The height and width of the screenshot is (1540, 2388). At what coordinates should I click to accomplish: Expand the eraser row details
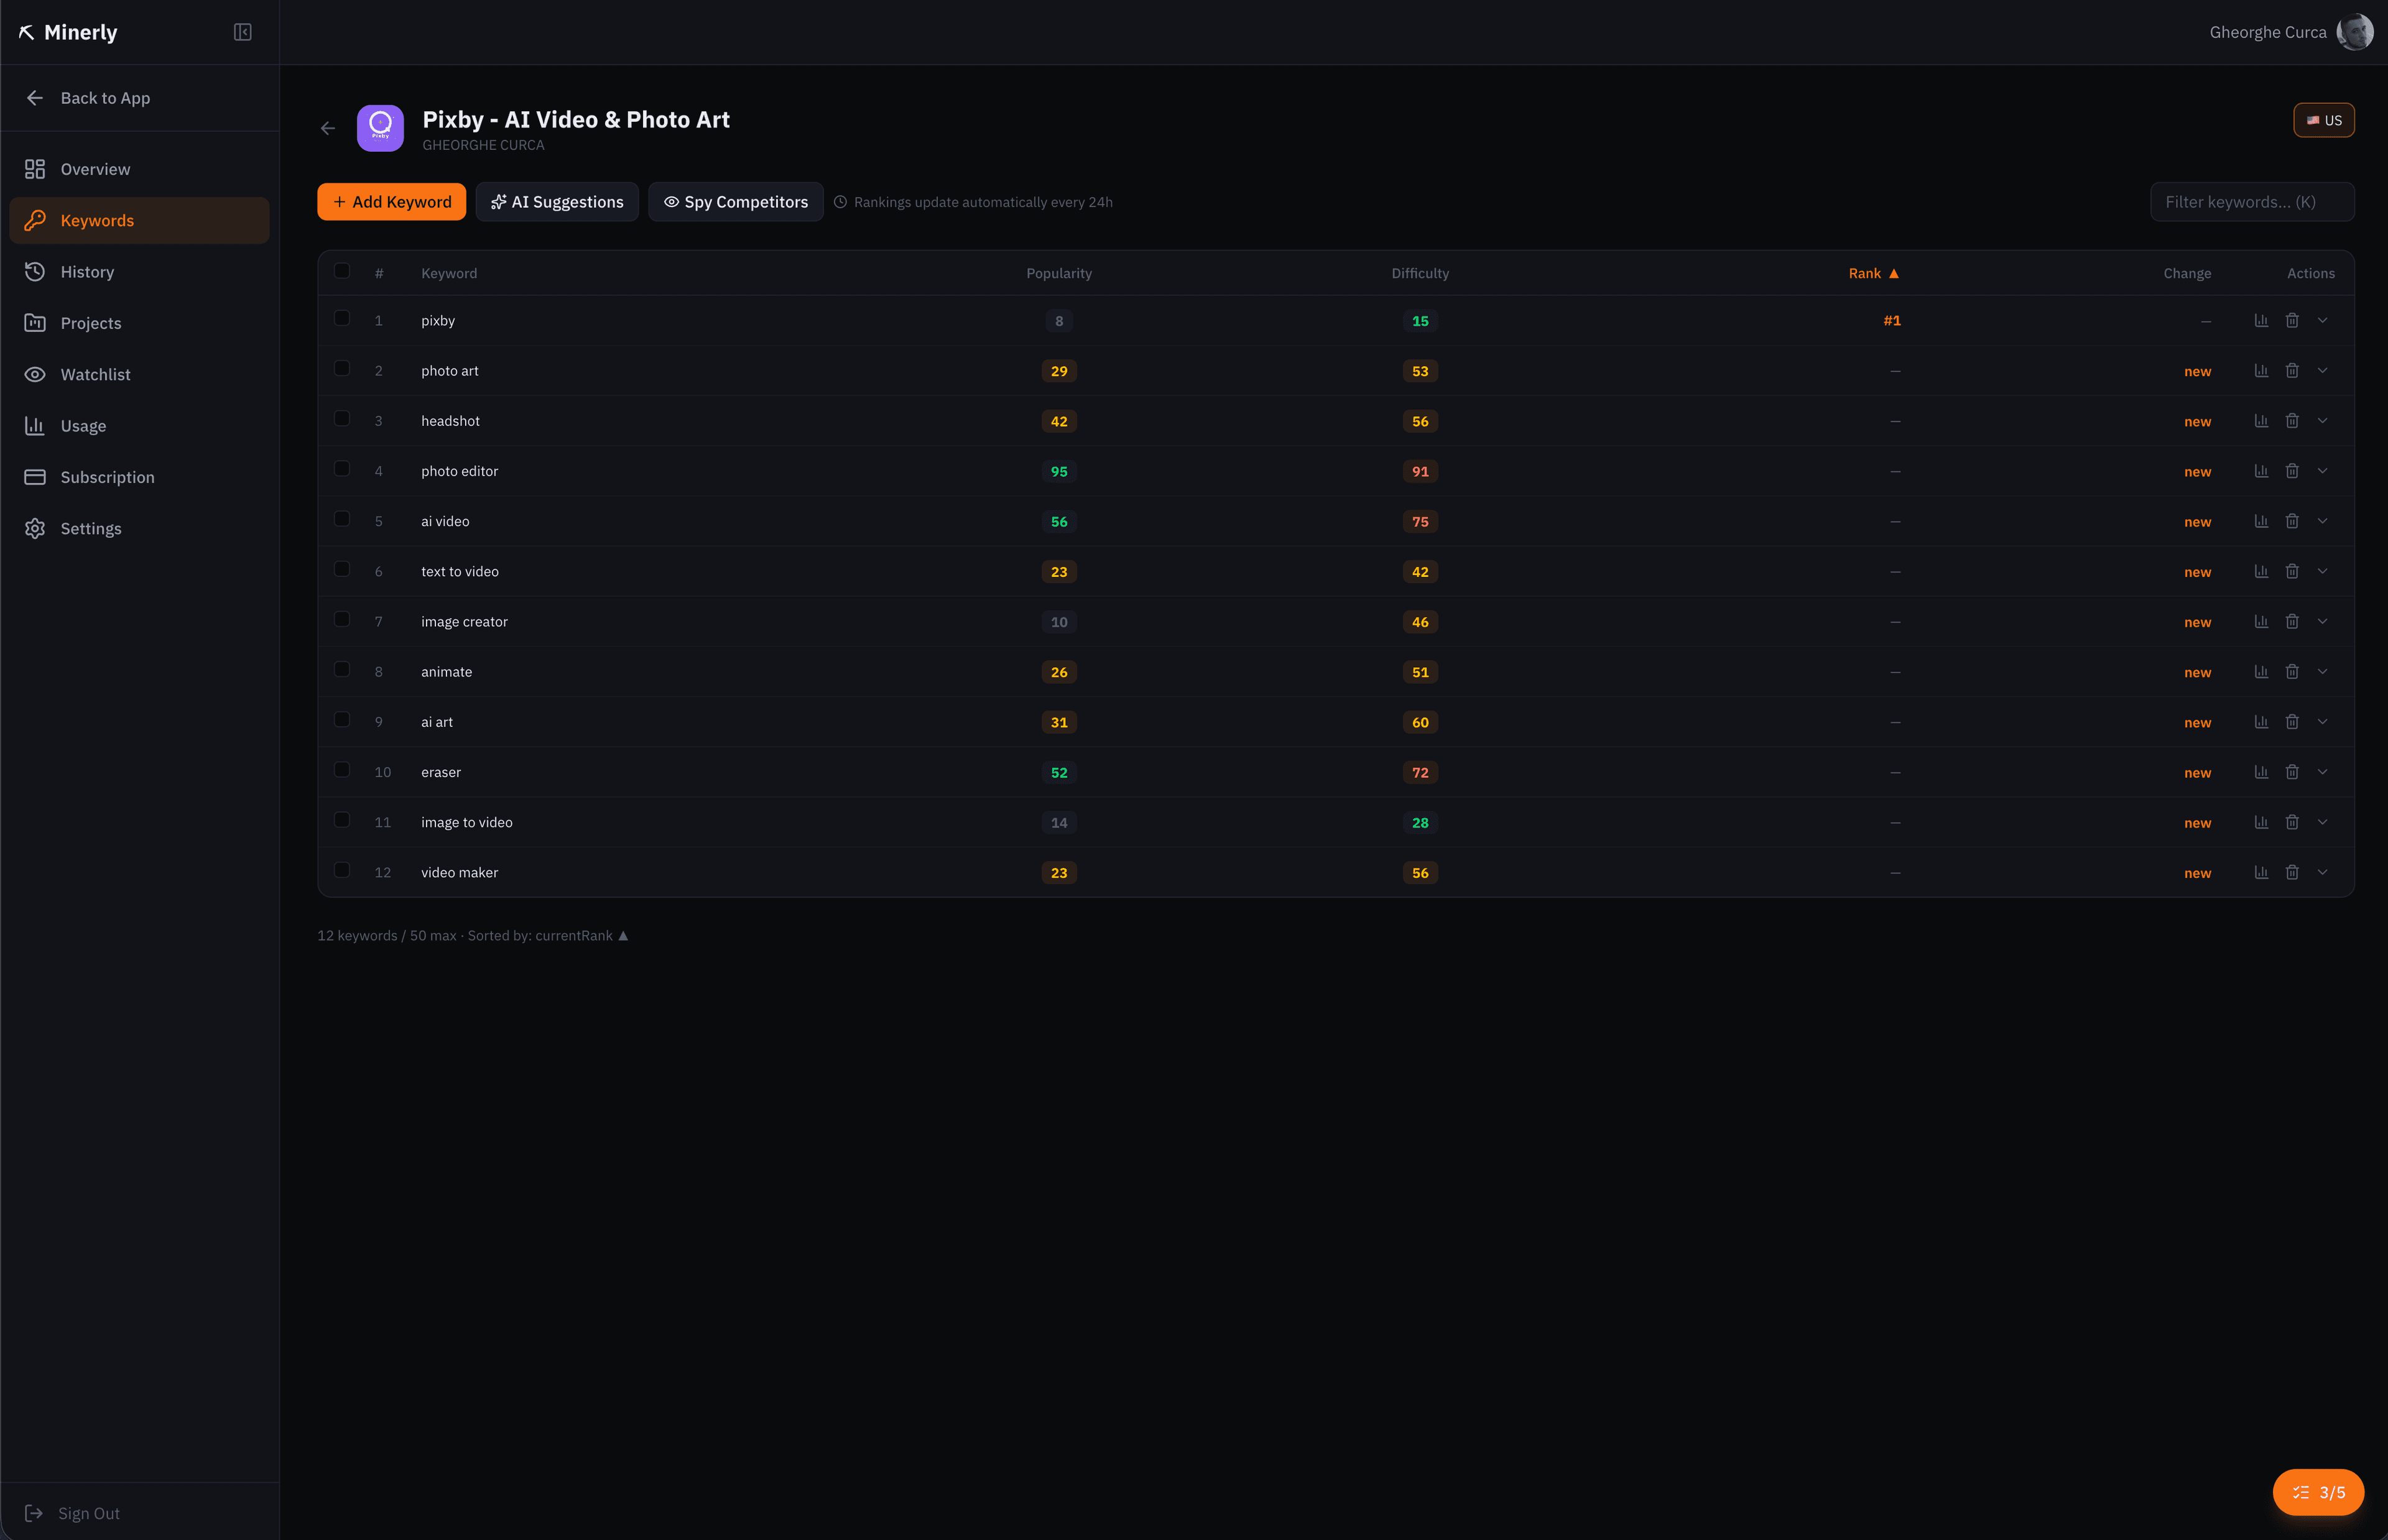click(2323, 772)
